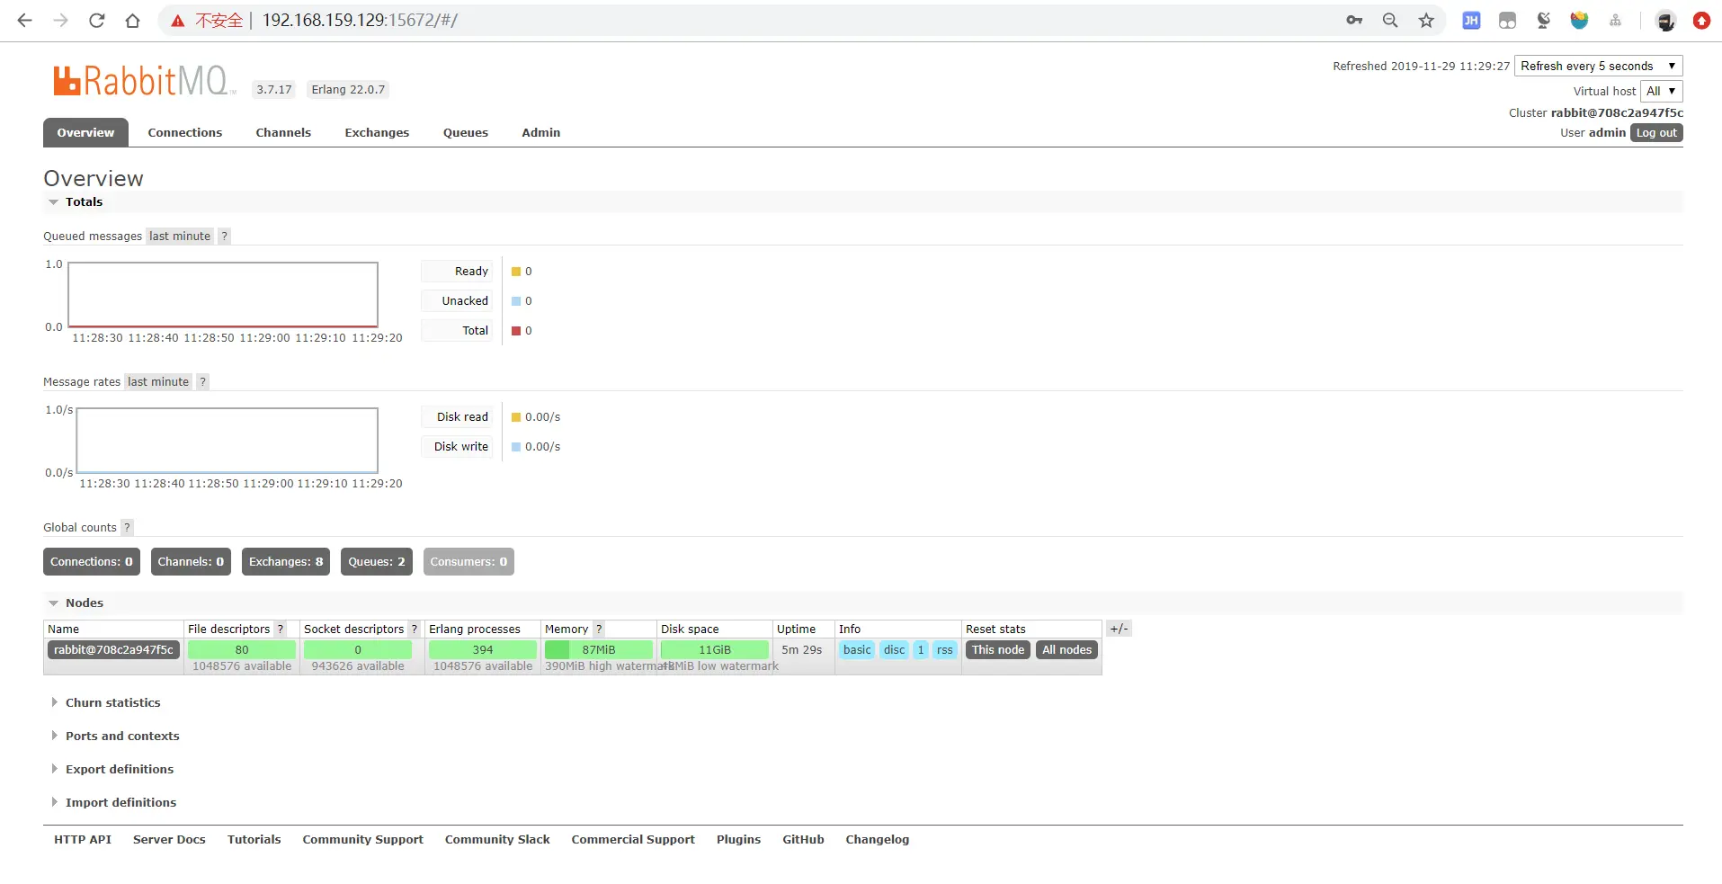Open the Refresh interval dropdown
This screenshot has height=884, width=1722.
pyautogui.click(x=1598, y=66)
